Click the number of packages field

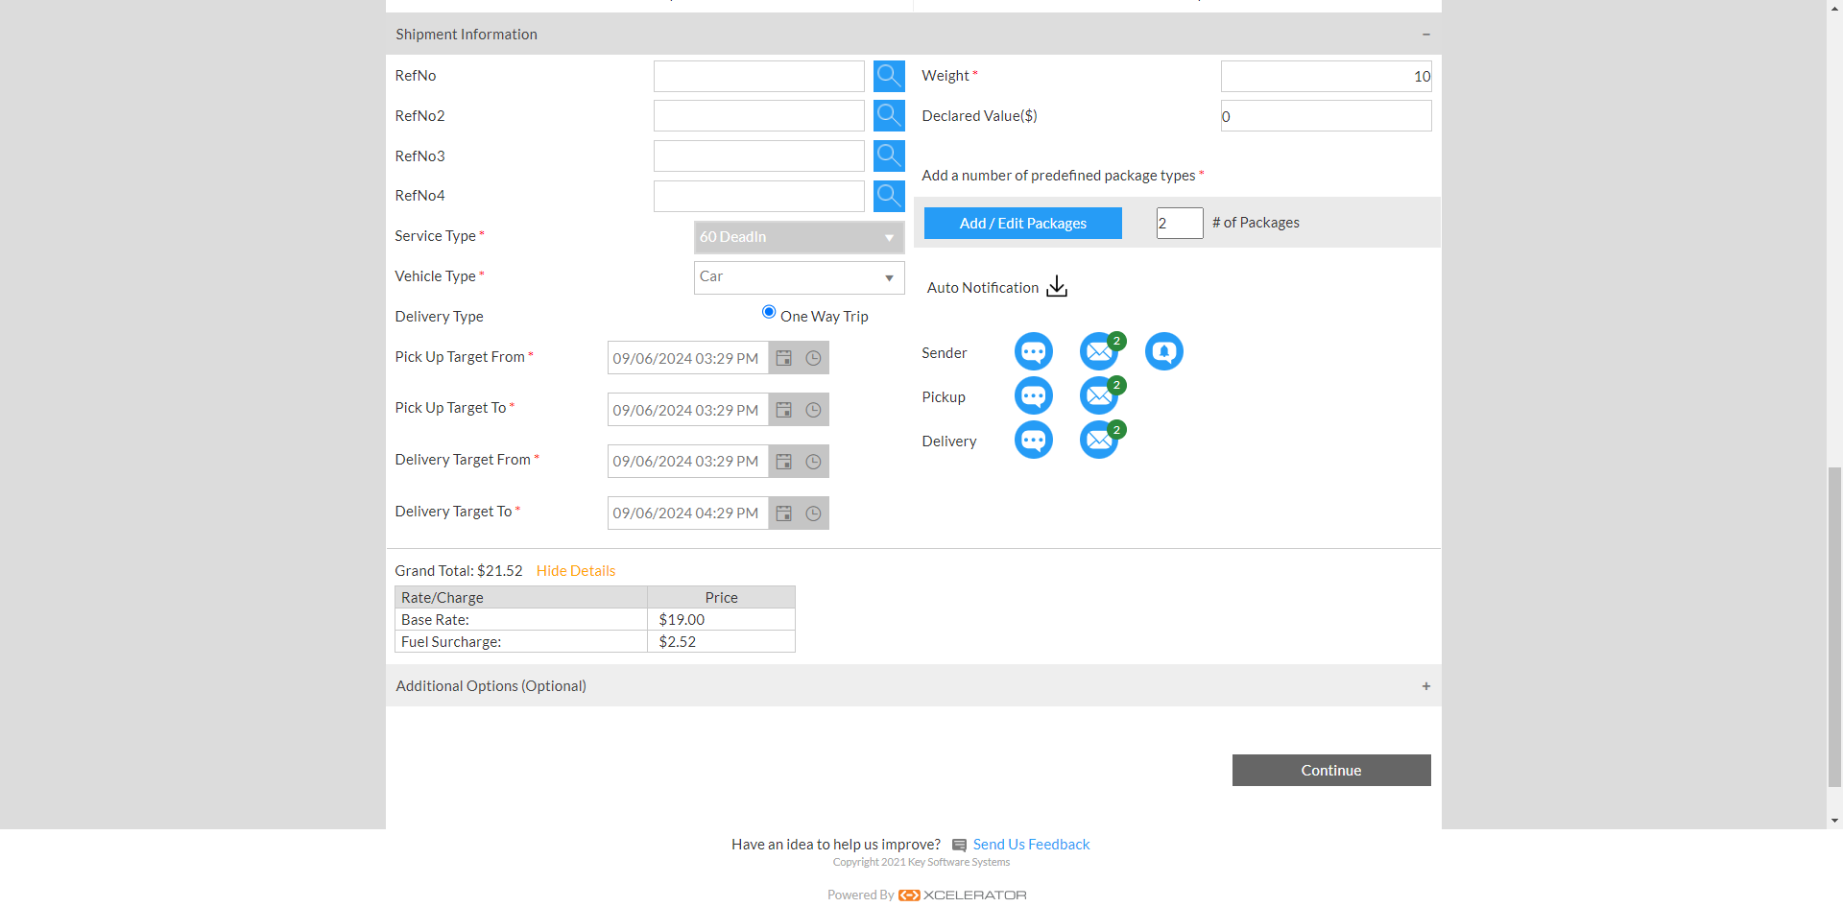coord(1180,224)
